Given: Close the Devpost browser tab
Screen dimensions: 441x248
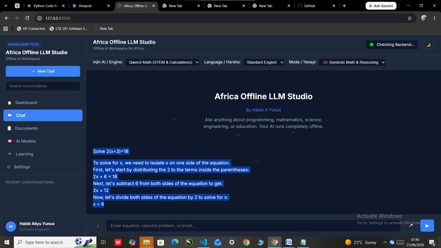Looking at the screenshot, I should (108, 5).
